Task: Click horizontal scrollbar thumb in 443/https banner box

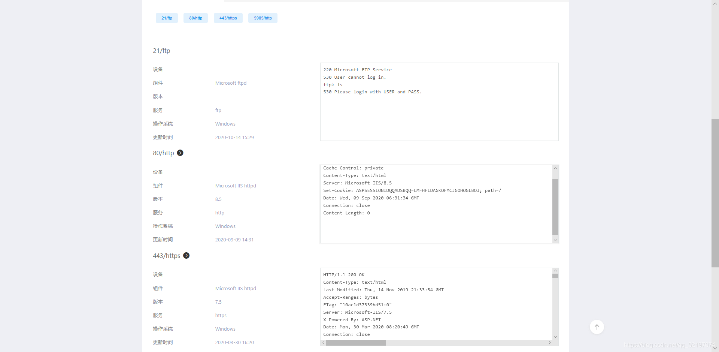Action: pyautogui.click(x=356, y=343)
